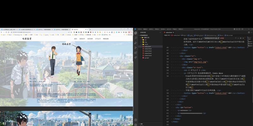Open the Extensions view in VS Code
Screen dimensions: 253x126
[136, 53]
